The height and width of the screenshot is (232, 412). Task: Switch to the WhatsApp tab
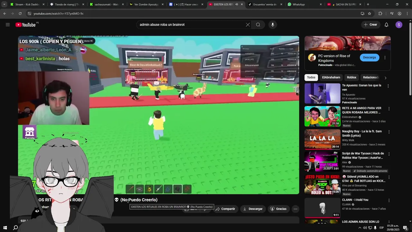[304, 5]
